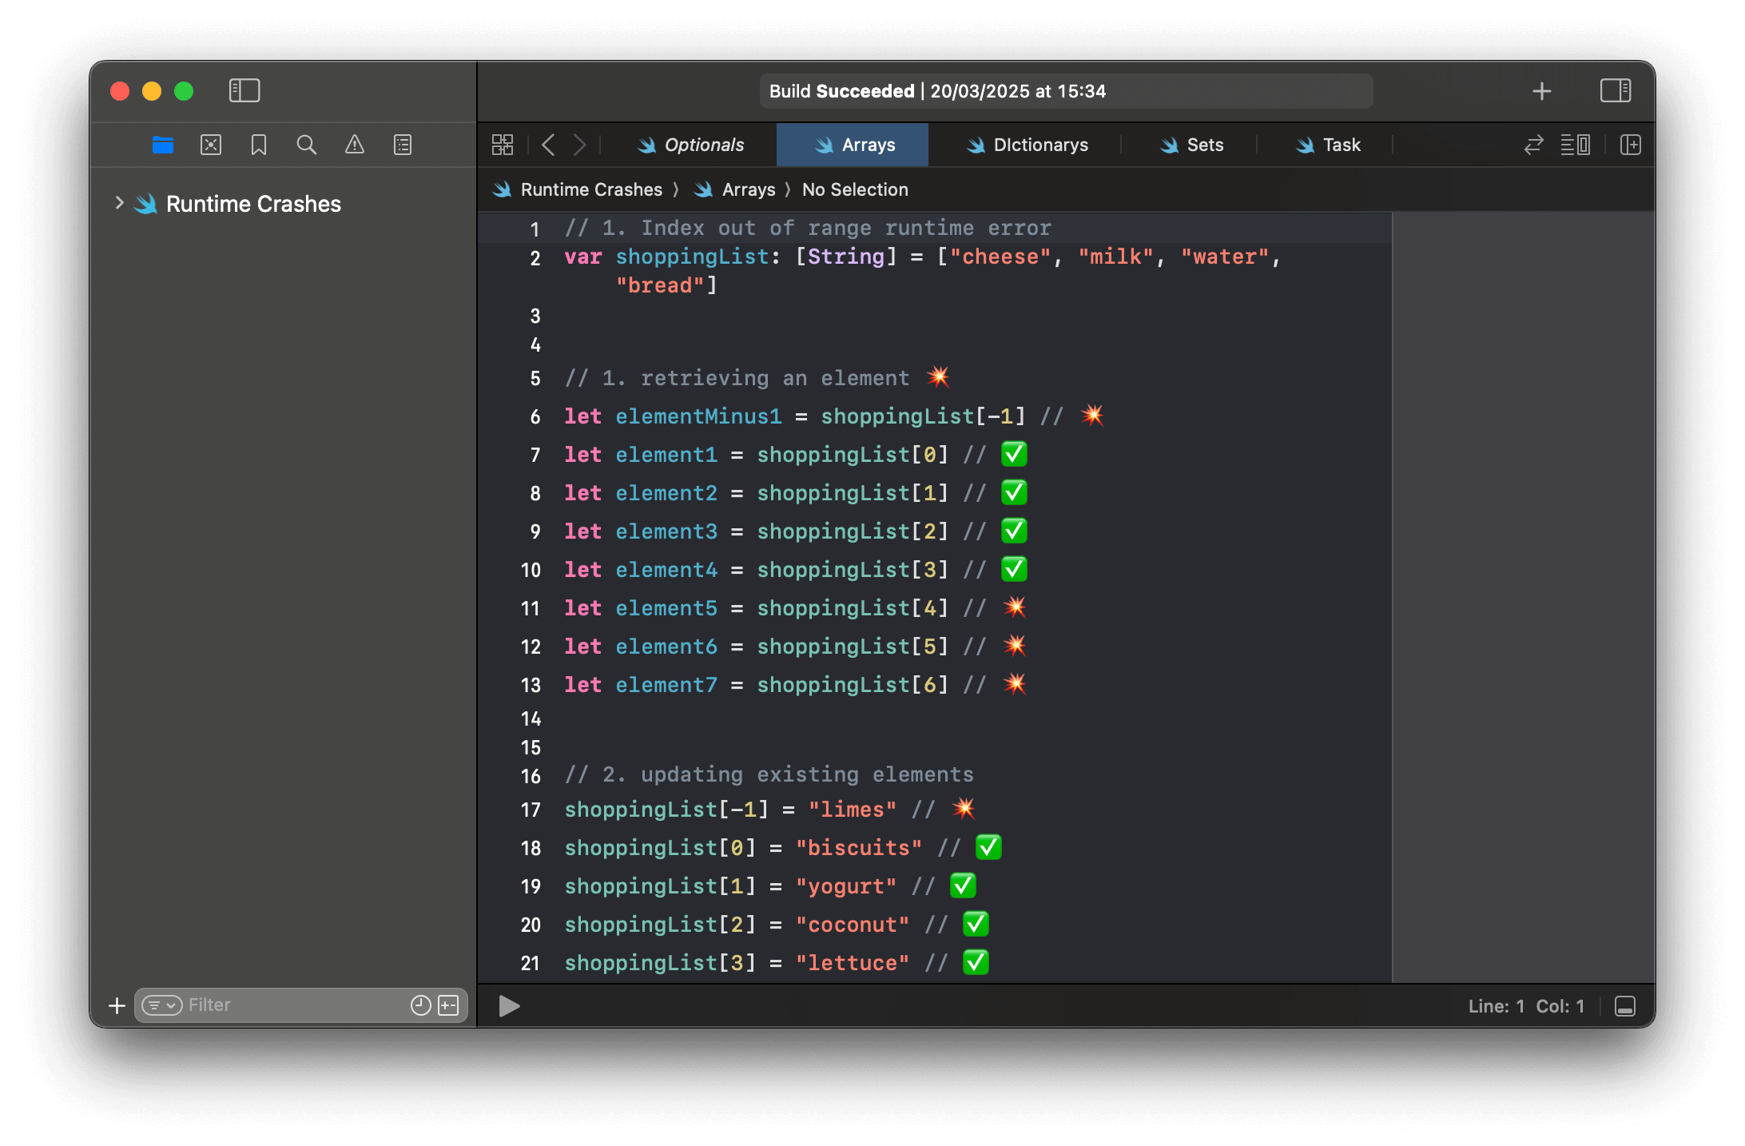Open the Project navigator folder icon
1745x1146 pixels.
163,145
